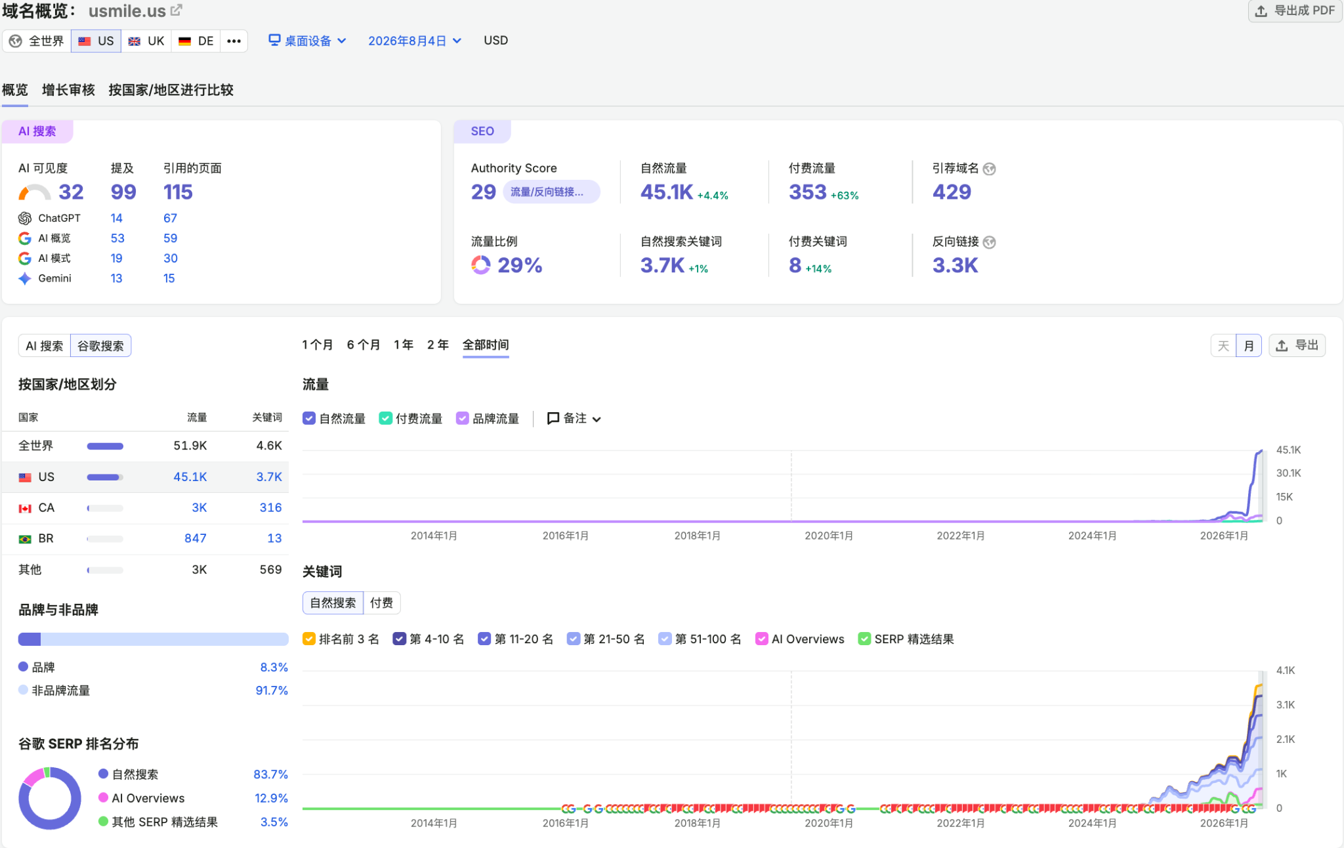Toggle SERP 精选结果 checkbox
Screen dimensions: 1344x848
point(864,639)
